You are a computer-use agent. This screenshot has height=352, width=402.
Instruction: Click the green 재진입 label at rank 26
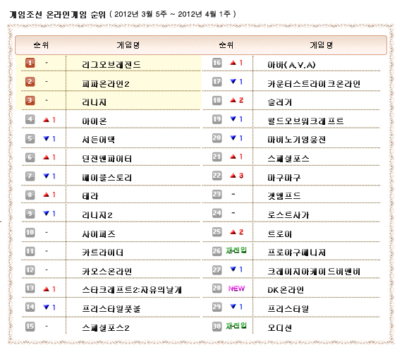point(236,250)
